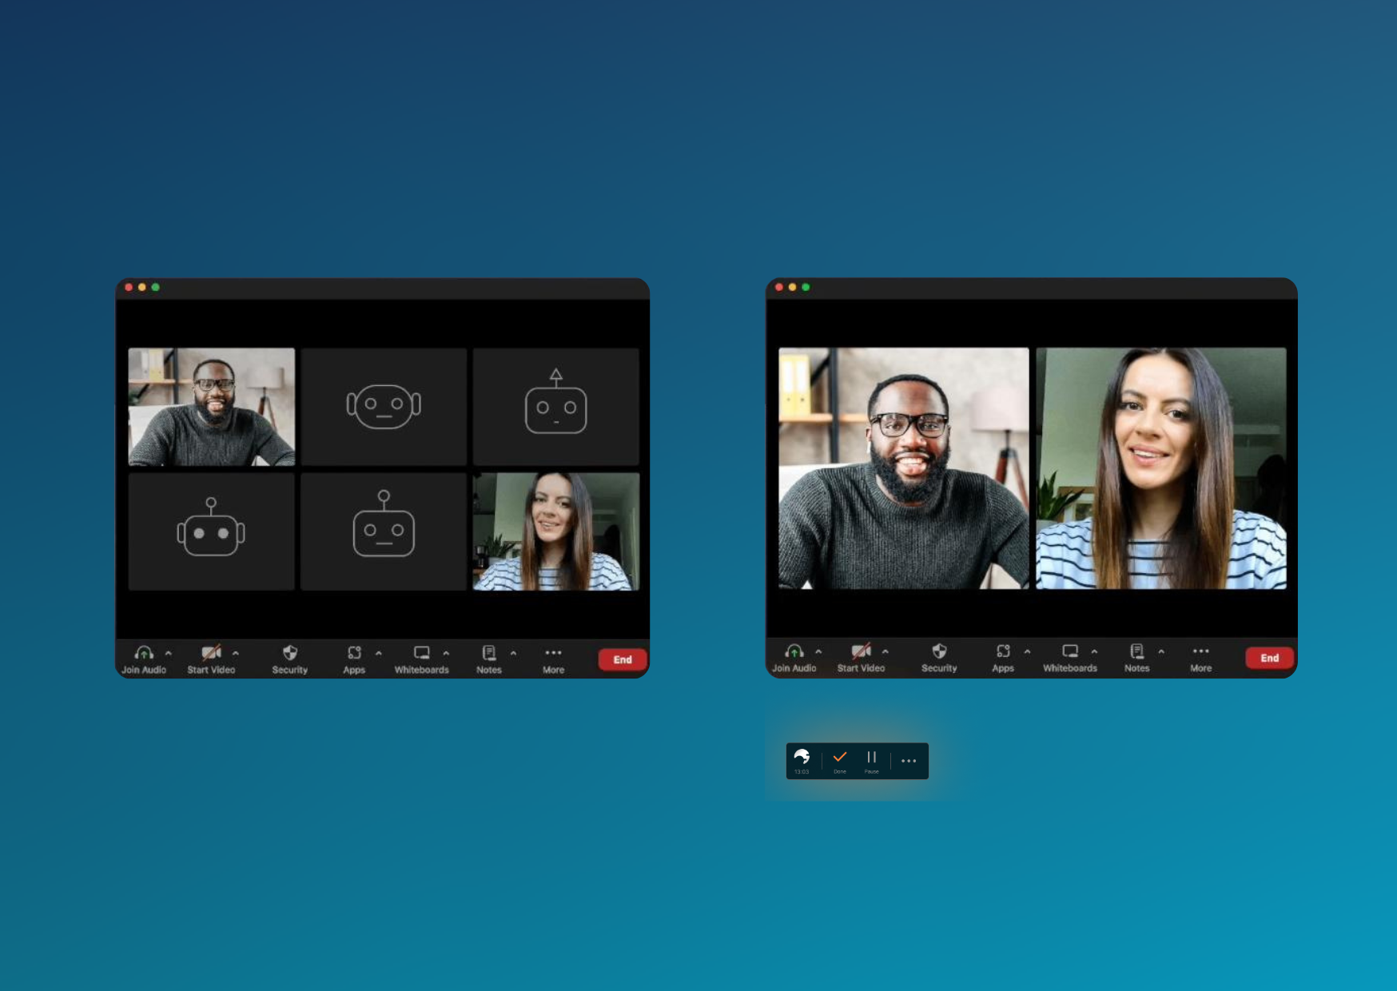Click the More ellipsis icon
1397x991 pixels.
553,653
